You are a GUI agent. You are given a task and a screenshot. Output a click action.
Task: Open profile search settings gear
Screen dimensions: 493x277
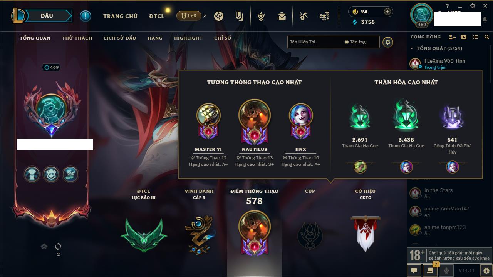click(x=388, y=42)
